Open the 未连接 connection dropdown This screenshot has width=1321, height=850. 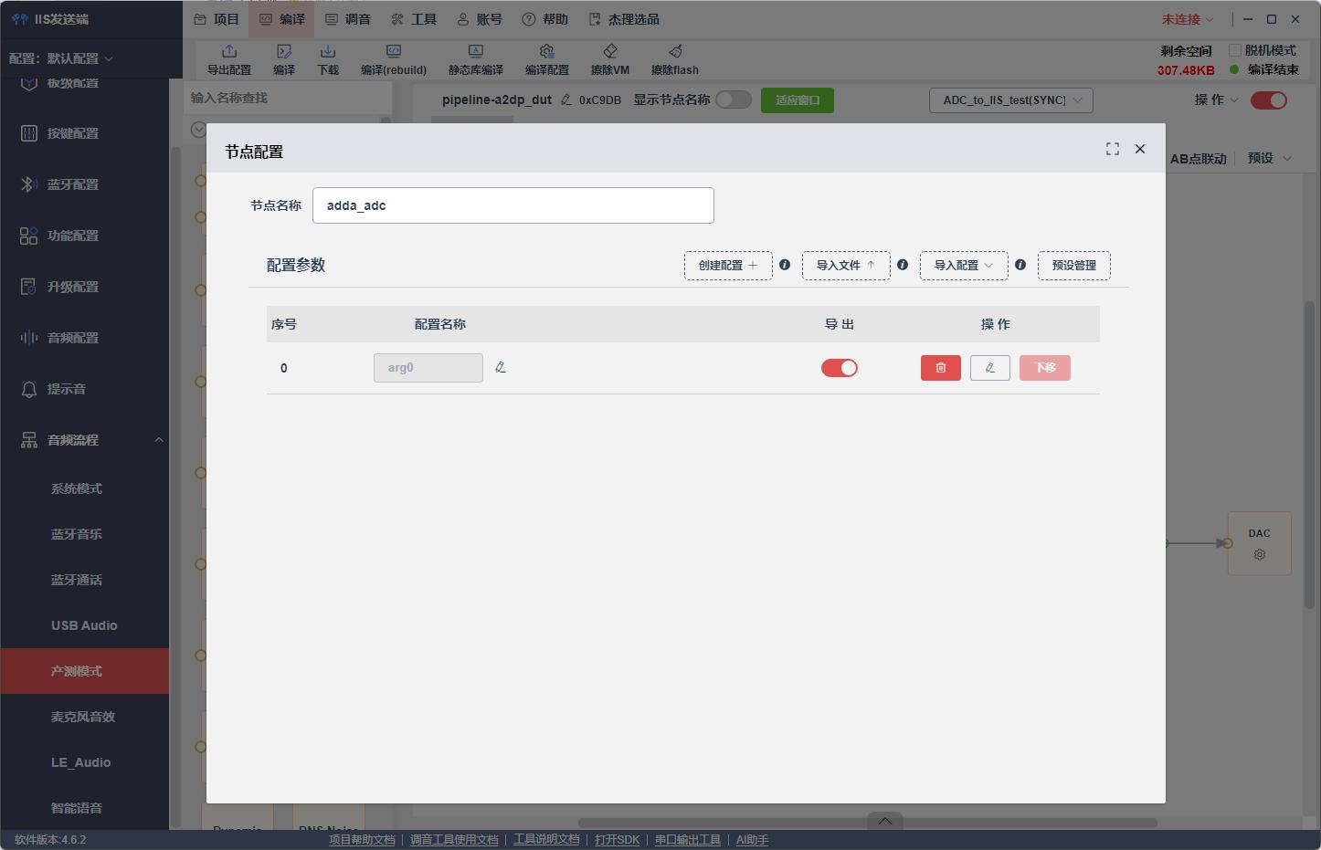1188,19
